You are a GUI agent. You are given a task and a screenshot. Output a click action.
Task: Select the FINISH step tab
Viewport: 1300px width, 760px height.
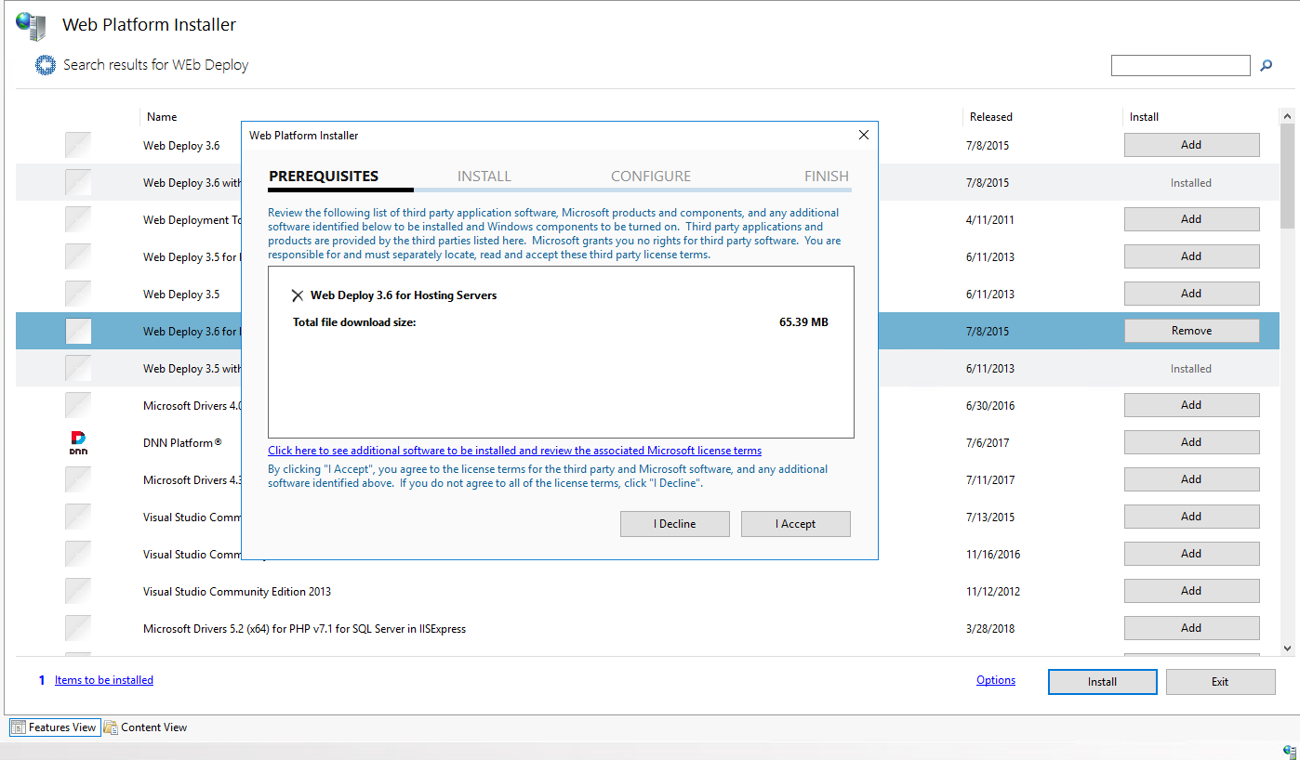827,177
